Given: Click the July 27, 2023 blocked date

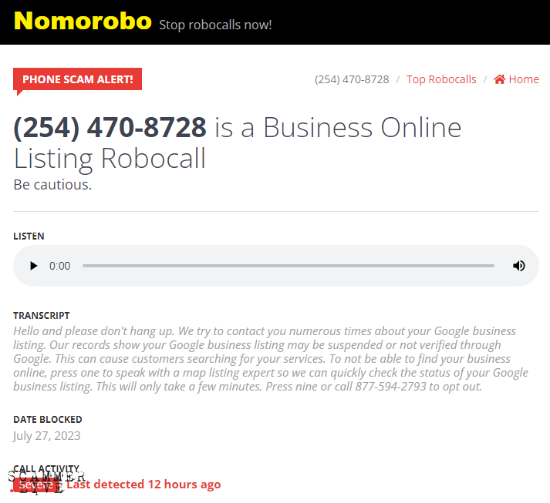Looking at the screenshot, I should coord(47,436).
